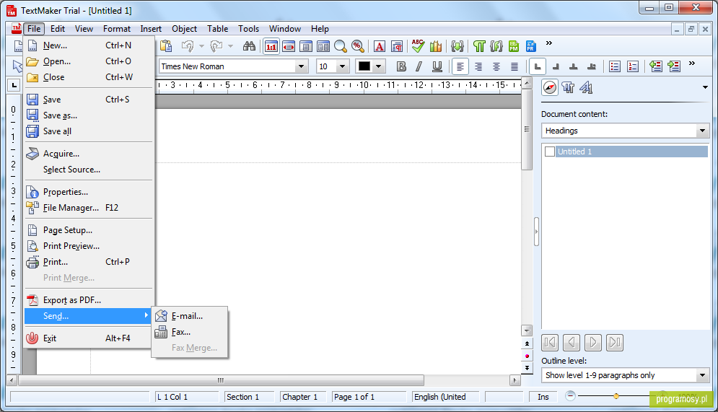Open zoom percentage icon

(358, 46)
